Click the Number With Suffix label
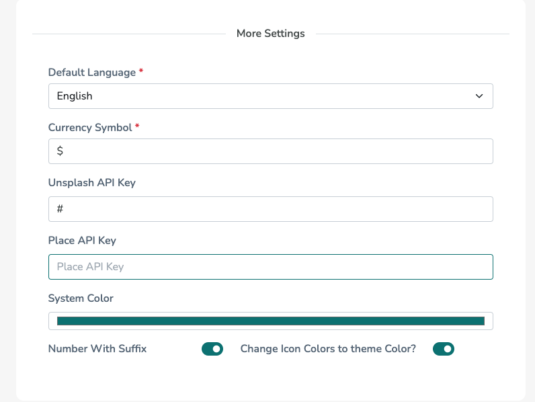The width and height of the screenshot is (535, 402). click(x=97, y=348)
